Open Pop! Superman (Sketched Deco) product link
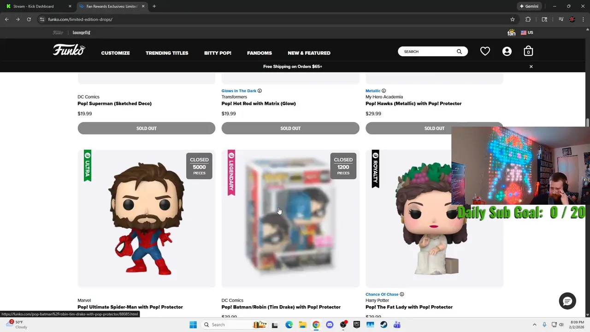 tap(114, 104)
